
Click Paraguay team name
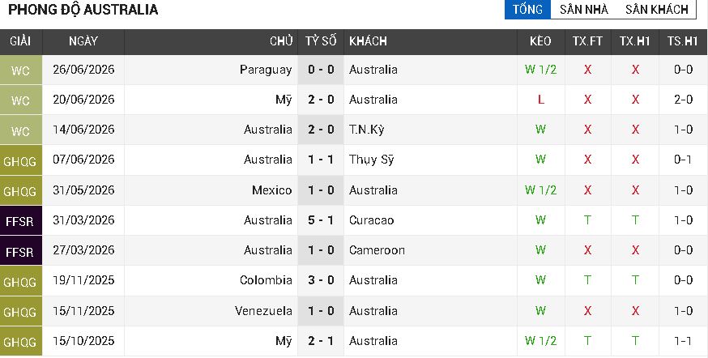point(266,70)
